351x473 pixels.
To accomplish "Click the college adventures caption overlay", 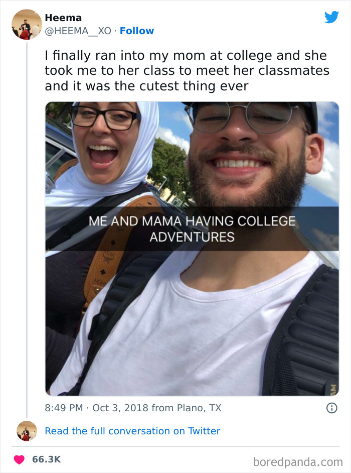I will coord(191,226).
